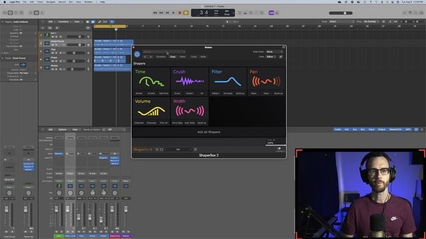
Task: Open the Drag No Overlap dropdown
Action: point(371,21)
